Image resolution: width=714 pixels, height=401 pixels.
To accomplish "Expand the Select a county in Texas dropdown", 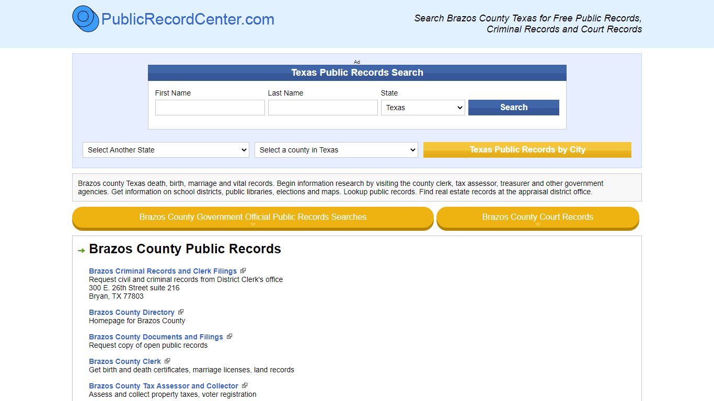I will [x=336, y=150].
